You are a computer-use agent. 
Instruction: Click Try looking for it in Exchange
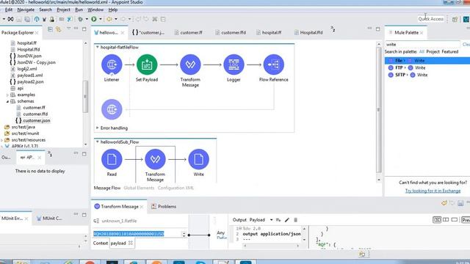tap(433, 191)
